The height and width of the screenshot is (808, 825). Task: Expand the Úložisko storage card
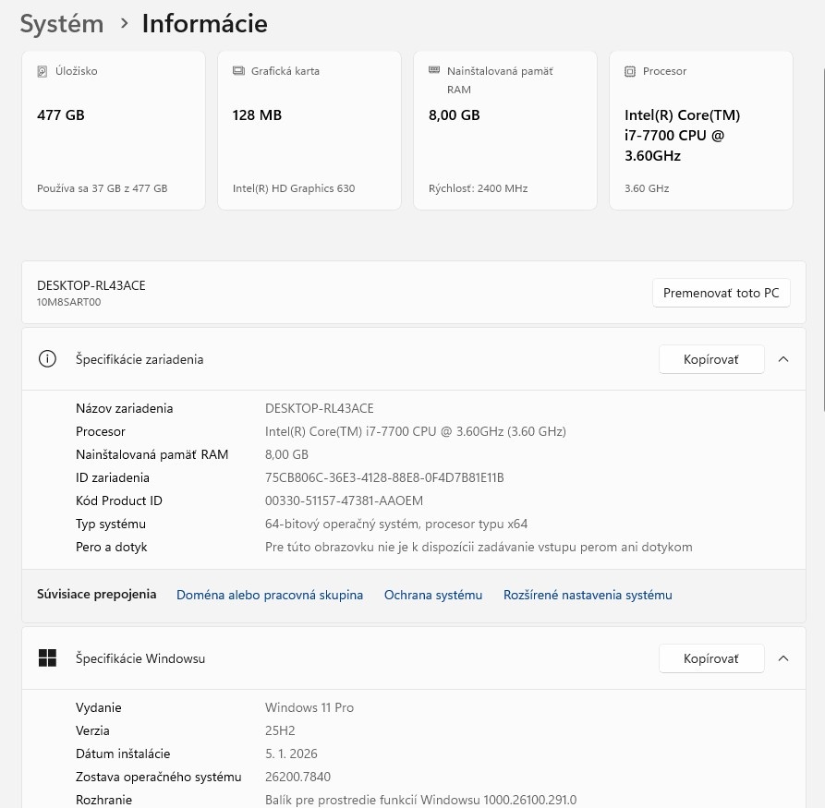[x=113, y=129]
